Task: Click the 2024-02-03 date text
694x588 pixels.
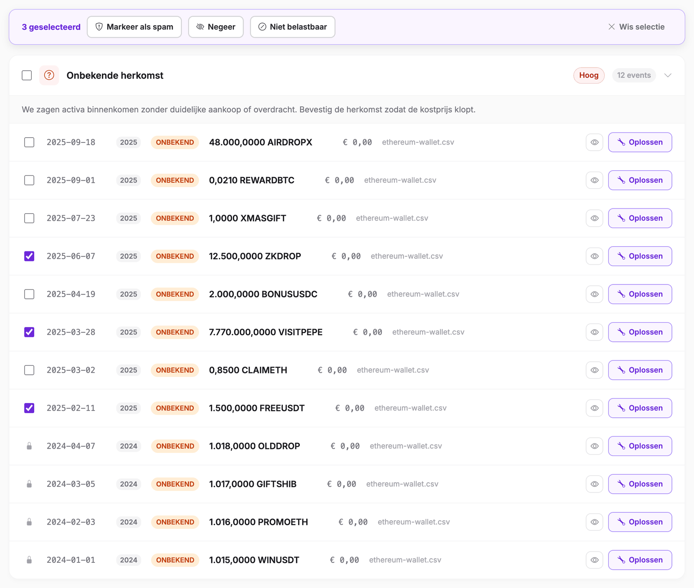Action: coord(71,522)
